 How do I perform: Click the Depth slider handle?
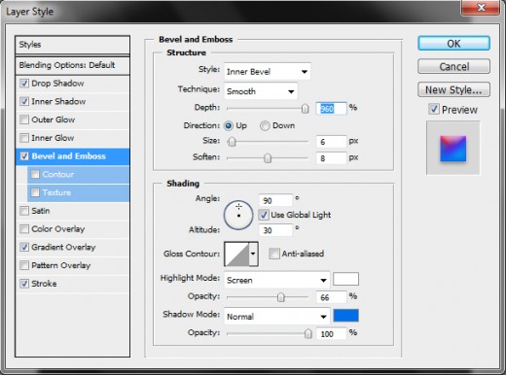point(305,108)
